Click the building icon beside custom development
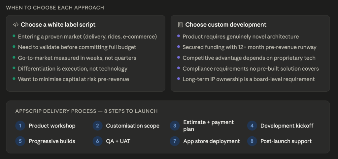The height and width of the screenshot is (159, 338). [180, 25]
